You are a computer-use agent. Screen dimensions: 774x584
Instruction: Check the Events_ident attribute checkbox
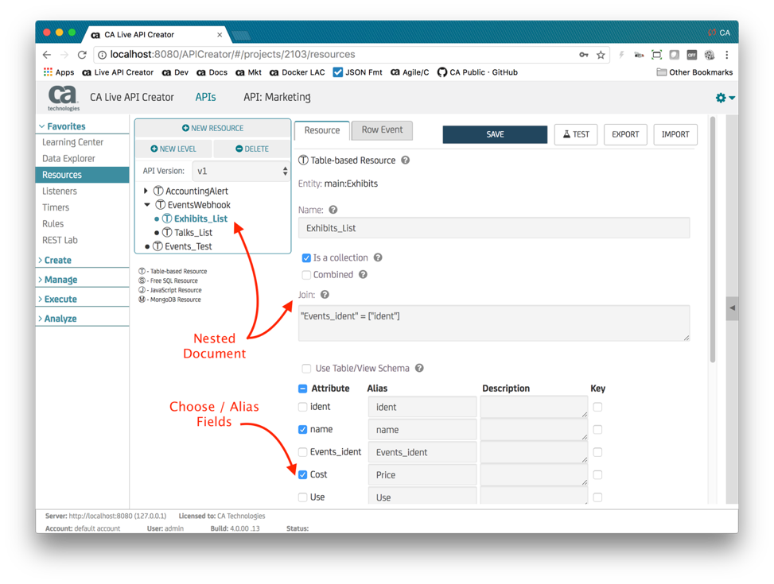point(302,452)
